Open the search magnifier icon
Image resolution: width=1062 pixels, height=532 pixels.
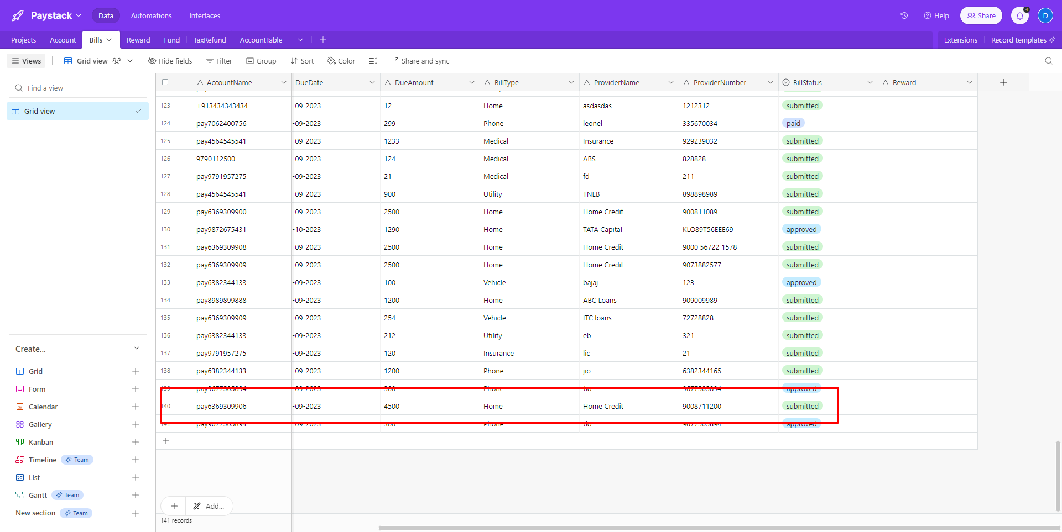(x=1048, y=61)
